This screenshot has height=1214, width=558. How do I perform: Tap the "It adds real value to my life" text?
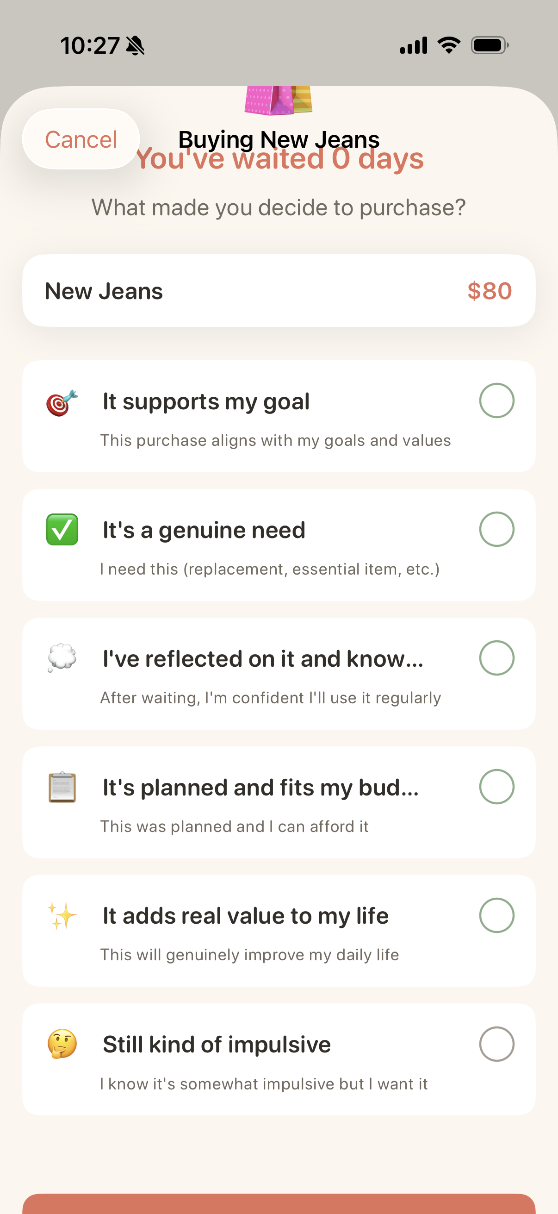click(245, 916)
